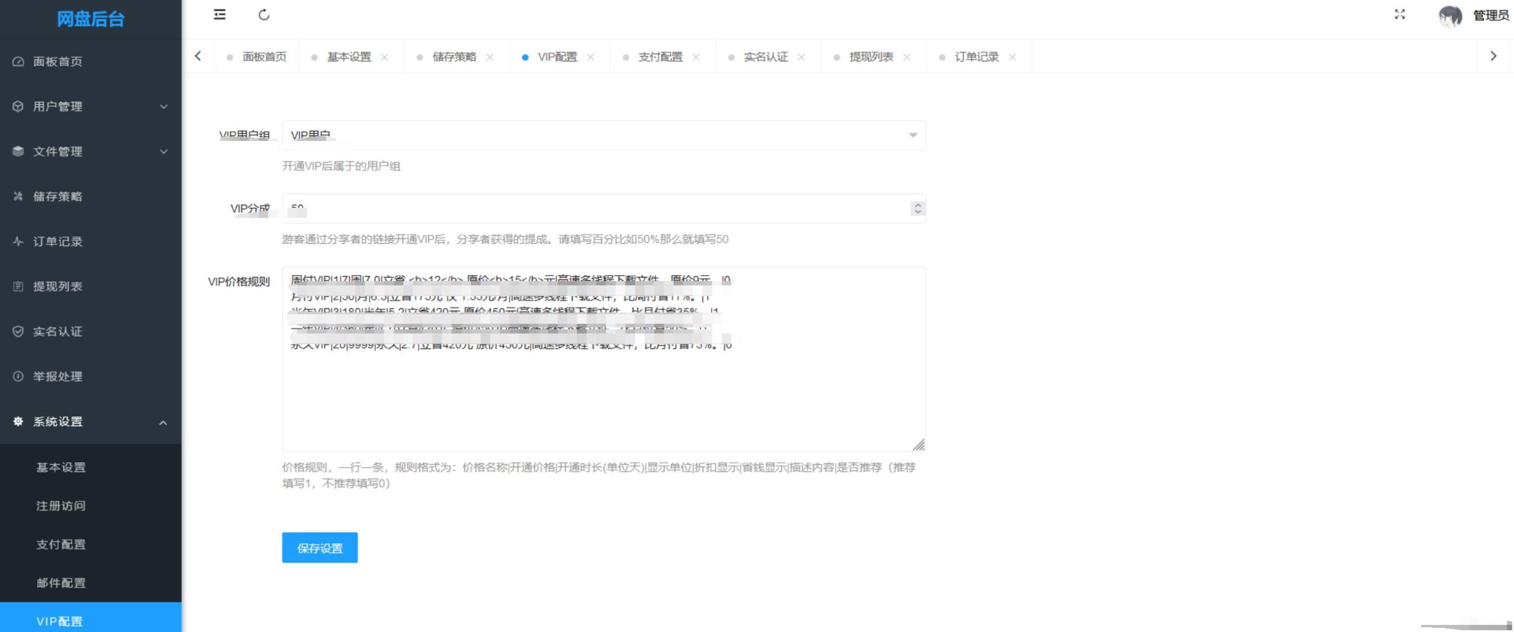Click the VIP分成 stepper arrows

click(918, 209)
